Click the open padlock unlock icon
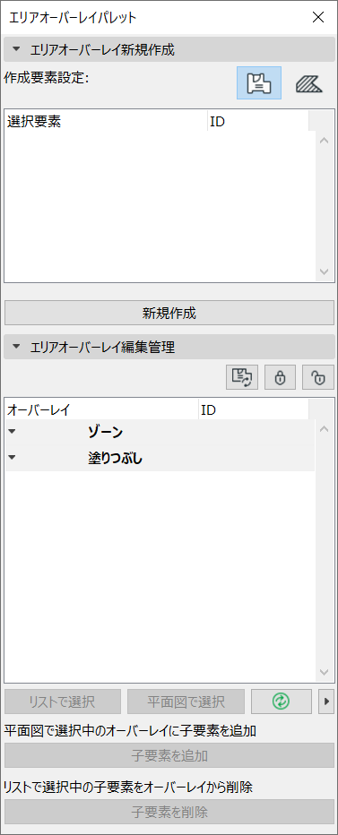The width and height of the screenshot is (338, 835). click(318, 377)
